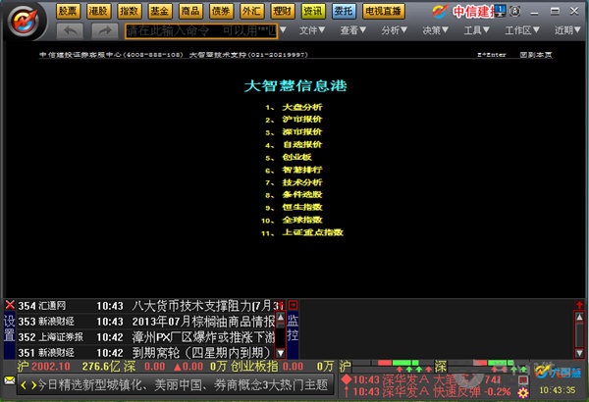Open menu item 创业板
Screen dimensions: 589x402
tap(297, 157)
